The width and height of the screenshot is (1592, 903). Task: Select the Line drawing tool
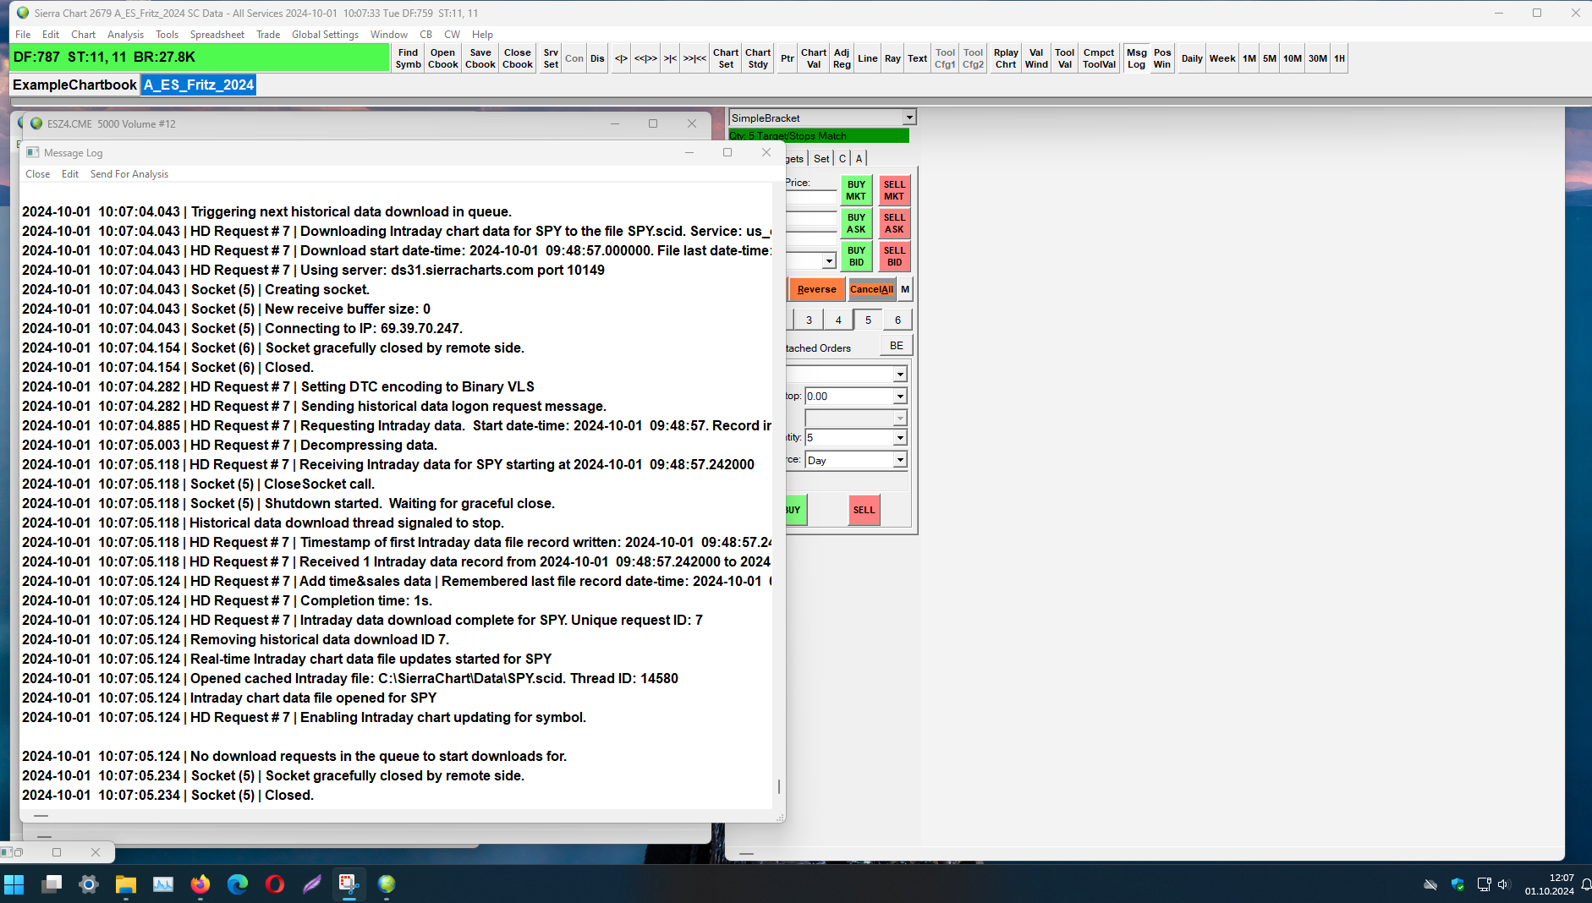coord(868,58)
